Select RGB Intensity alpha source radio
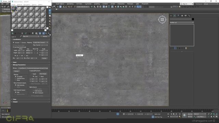 (34, 91)
